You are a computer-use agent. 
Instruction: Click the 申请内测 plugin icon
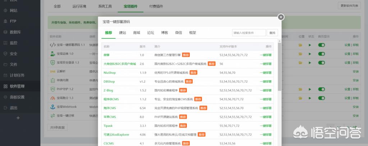pos(52,81)
